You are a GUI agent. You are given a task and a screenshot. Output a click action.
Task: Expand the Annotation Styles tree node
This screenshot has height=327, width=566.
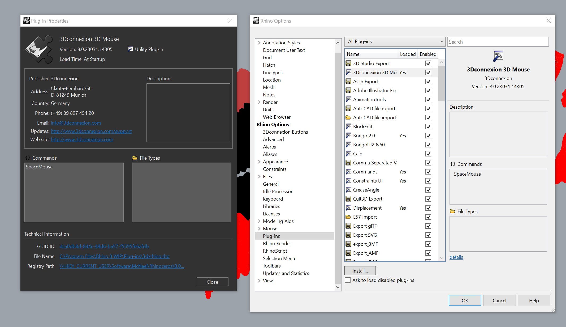pos(259,43)
